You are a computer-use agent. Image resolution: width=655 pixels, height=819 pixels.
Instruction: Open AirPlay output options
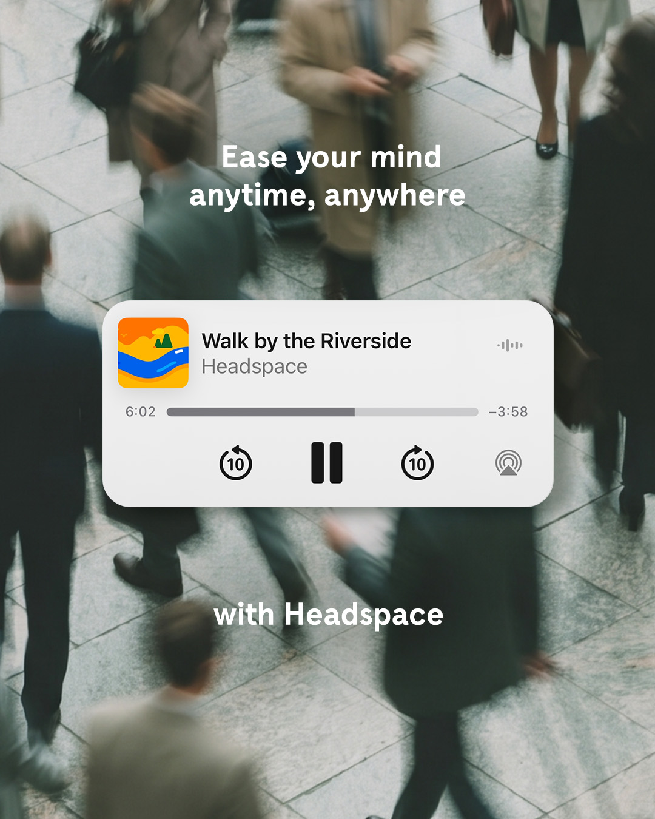tap(508, 463)
